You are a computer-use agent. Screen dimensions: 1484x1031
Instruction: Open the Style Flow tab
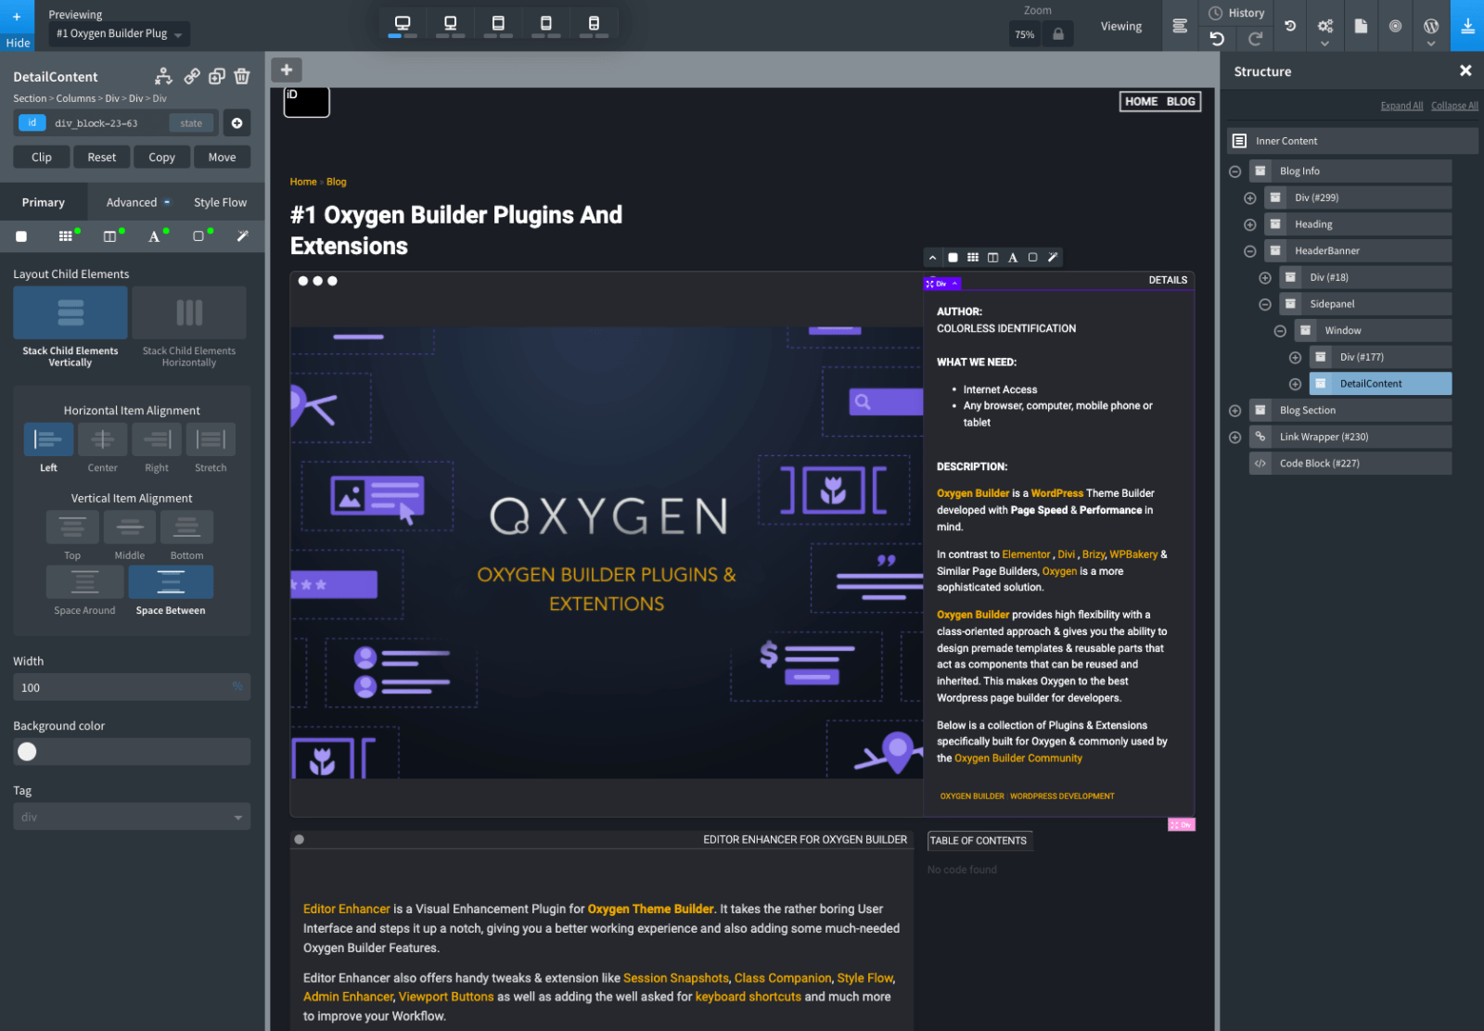220,201
